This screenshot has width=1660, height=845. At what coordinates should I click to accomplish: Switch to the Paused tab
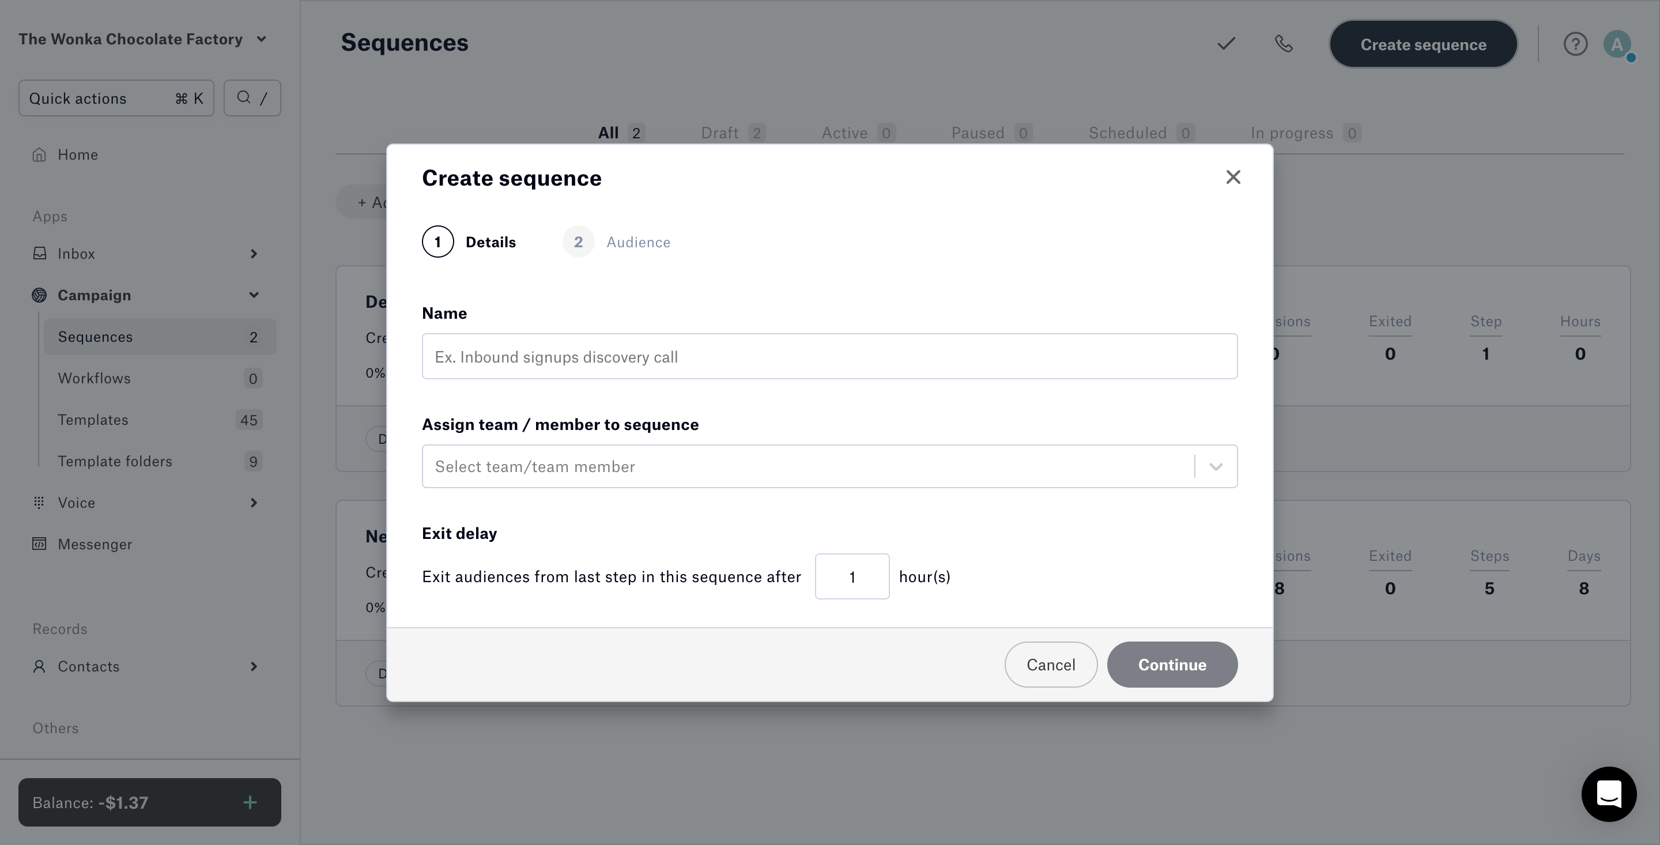[991, 133]
